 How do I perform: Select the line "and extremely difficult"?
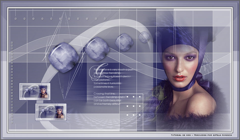click(107, 104)
